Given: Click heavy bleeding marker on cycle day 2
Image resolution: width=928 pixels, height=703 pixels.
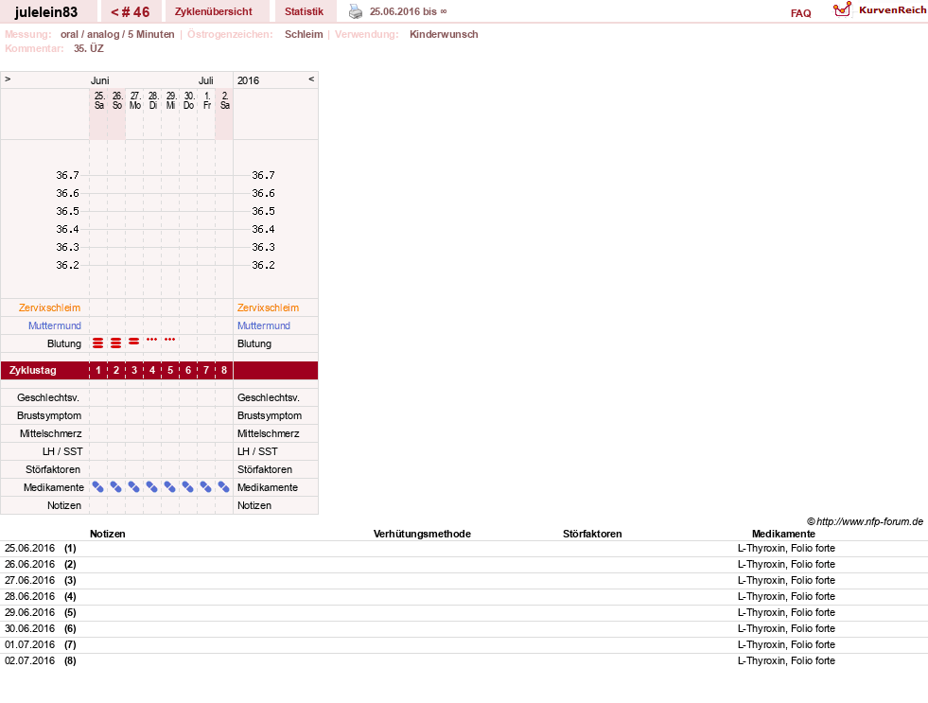Looking at the screenshot, I should tap(116, 343).
